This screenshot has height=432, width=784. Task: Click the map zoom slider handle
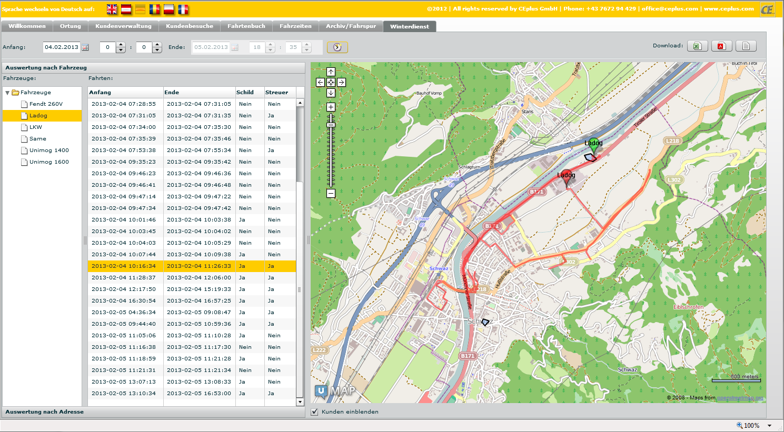click(331, 125)
